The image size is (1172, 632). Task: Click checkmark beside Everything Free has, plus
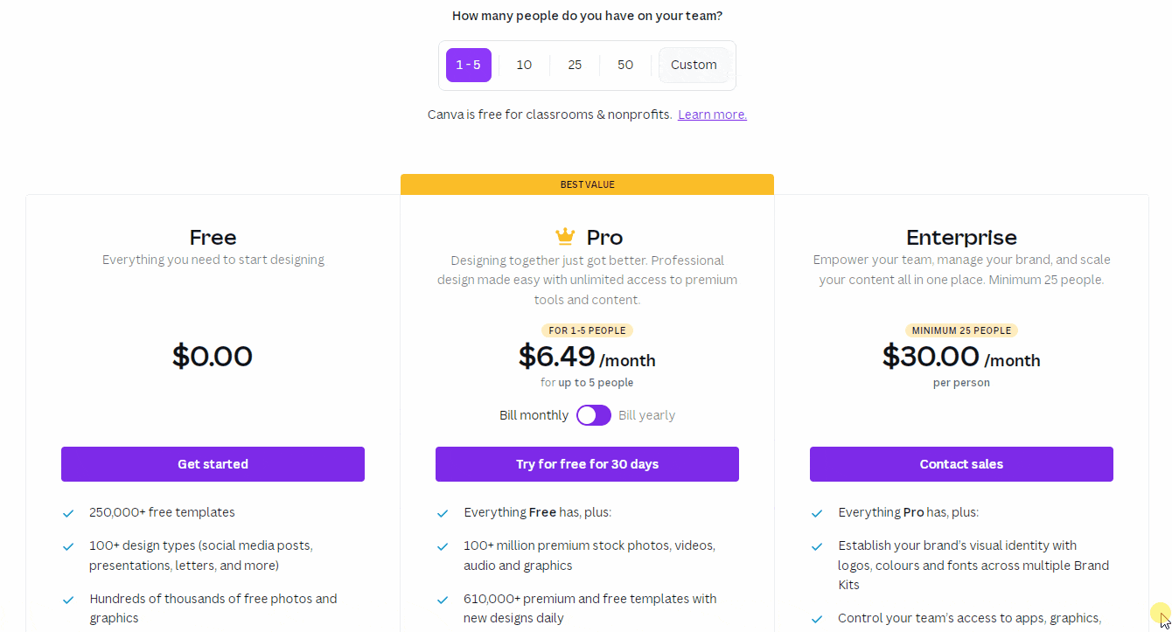click(443, 513)
